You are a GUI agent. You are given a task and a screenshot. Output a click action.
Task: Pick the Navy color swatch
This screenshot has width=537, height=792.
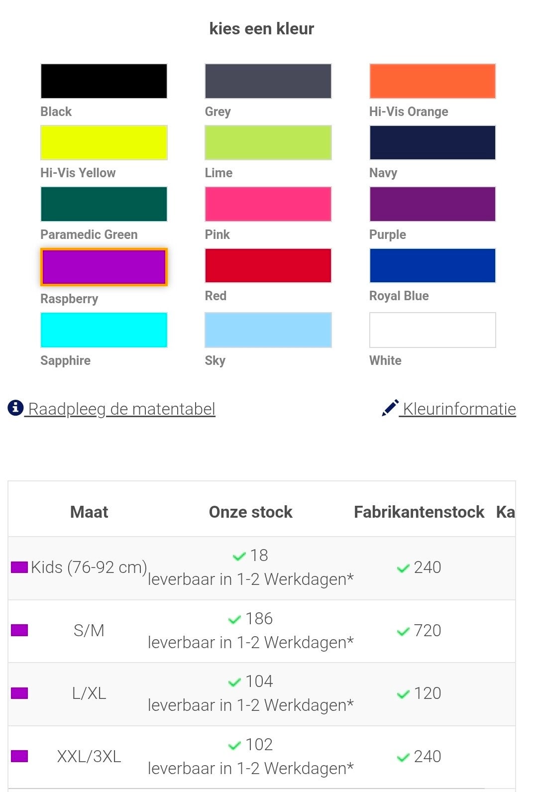point(432,142)
